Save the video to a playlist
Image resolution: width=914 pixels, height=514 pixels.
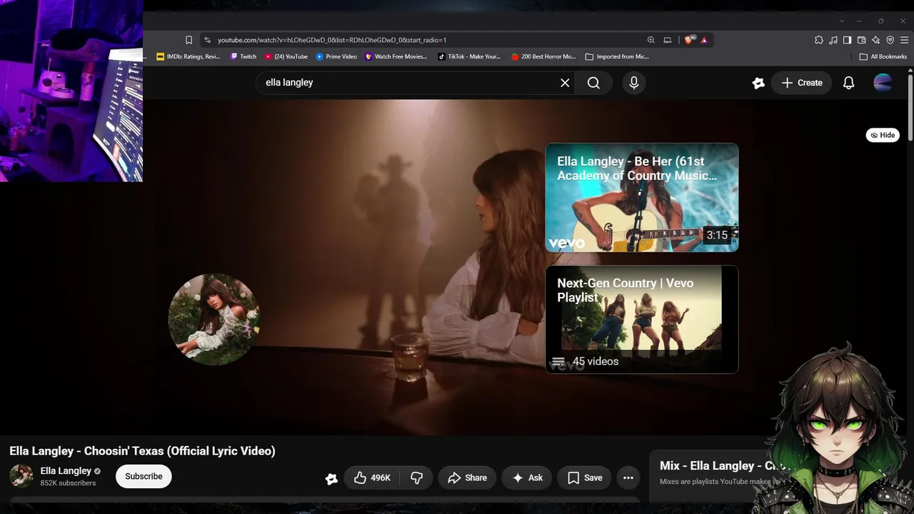(x=585, y=478)
